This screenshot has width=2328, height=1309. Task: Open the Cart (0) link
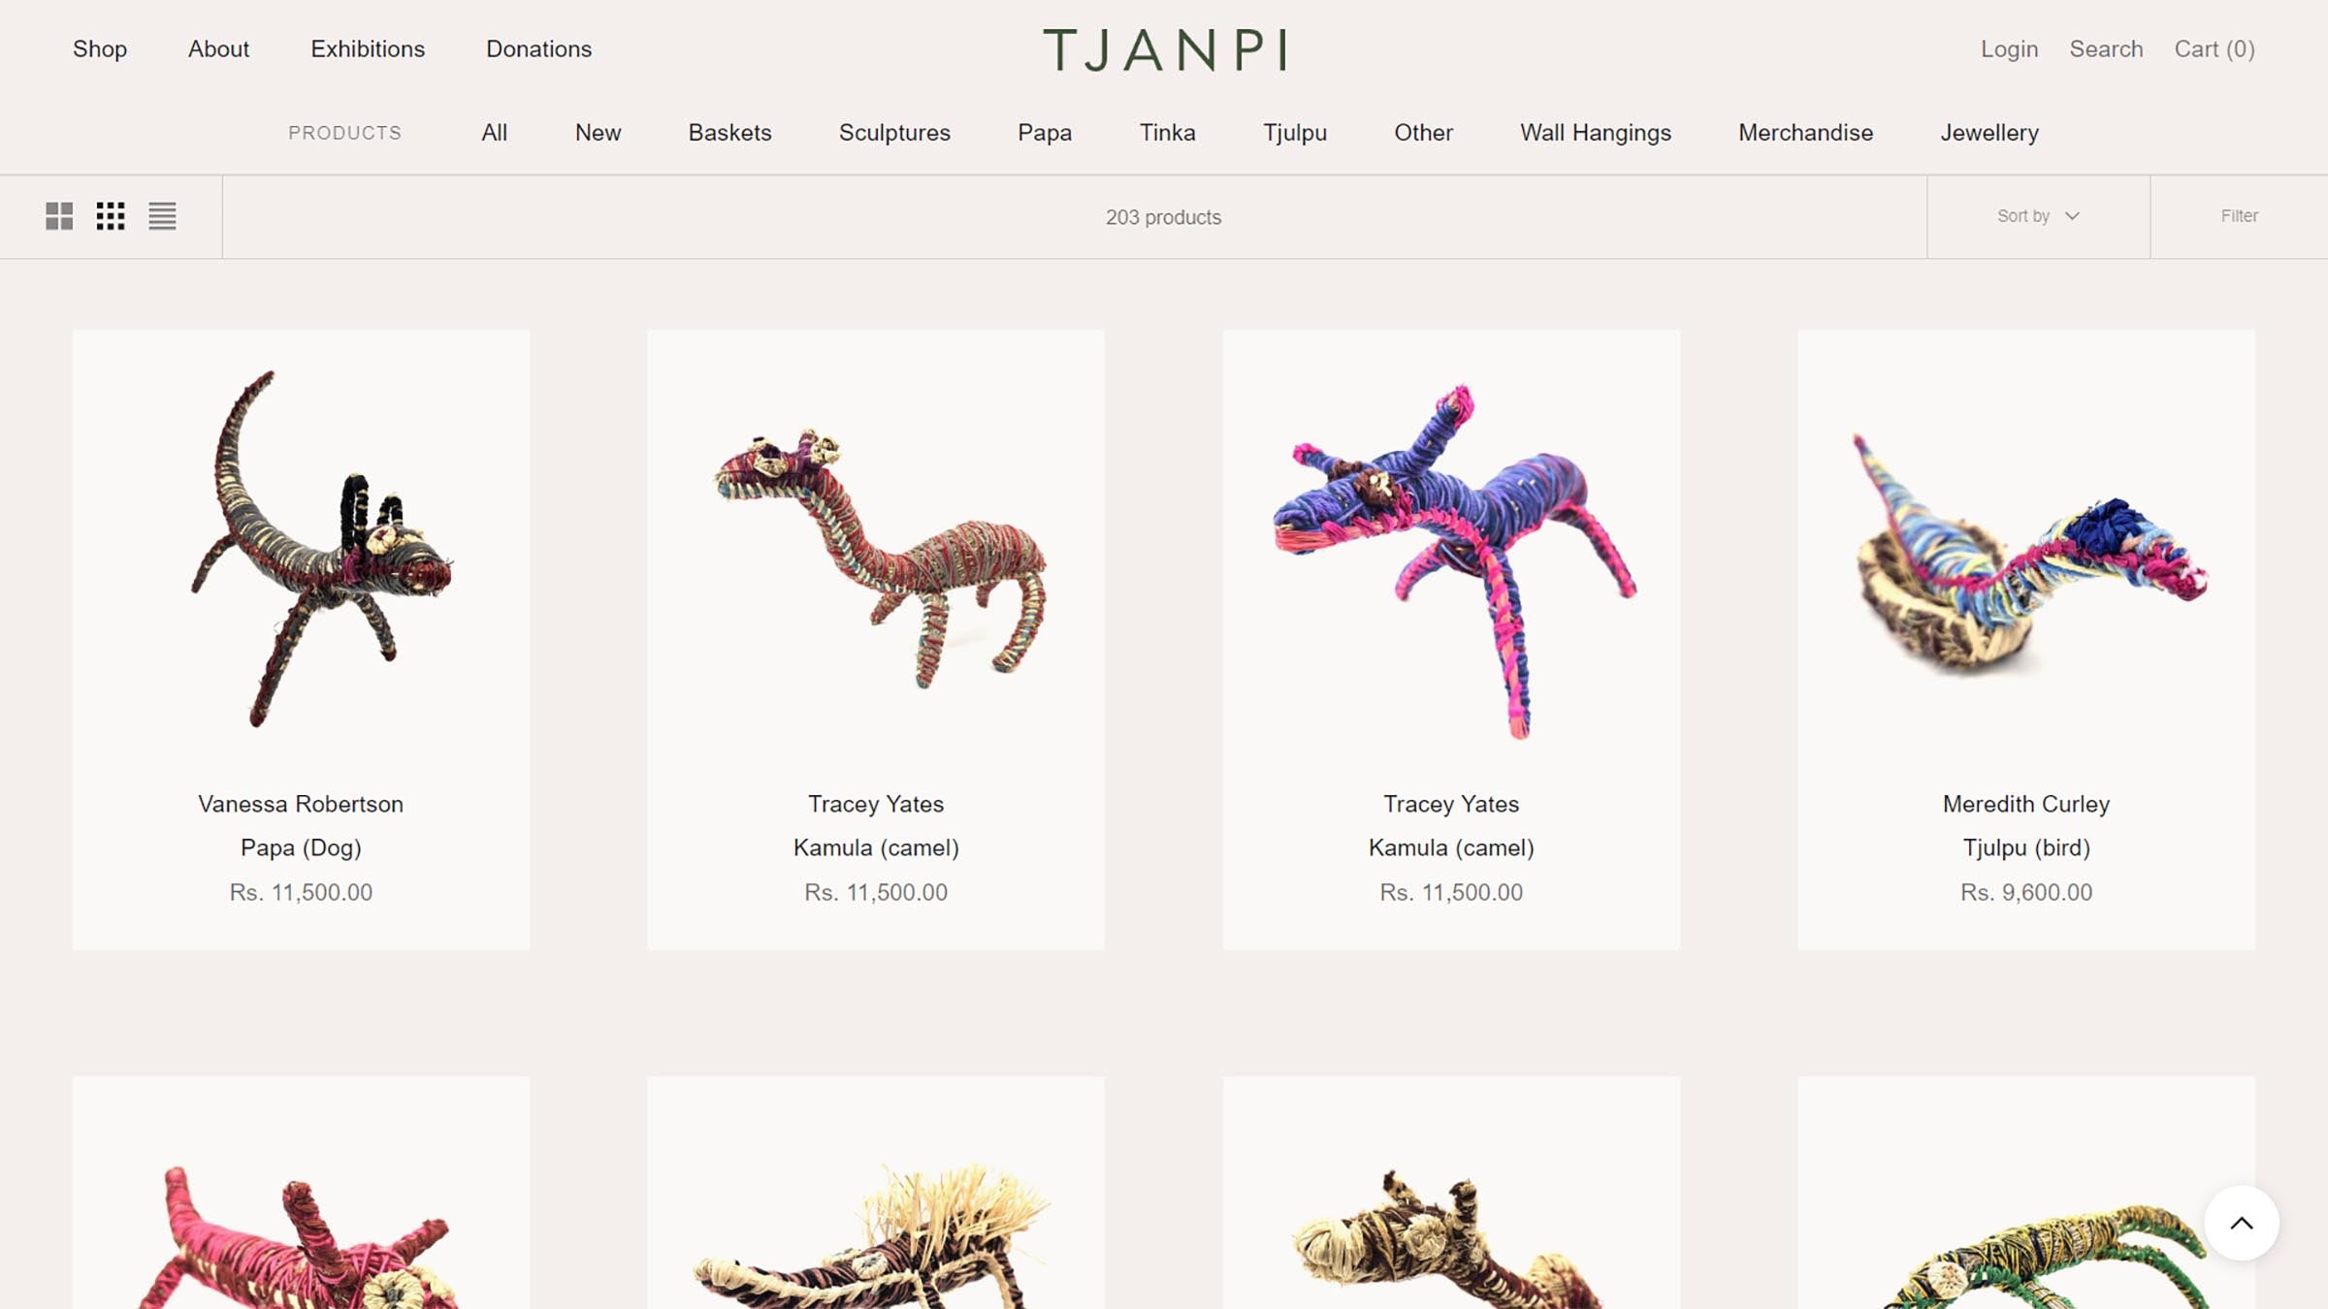[2215, 49]
